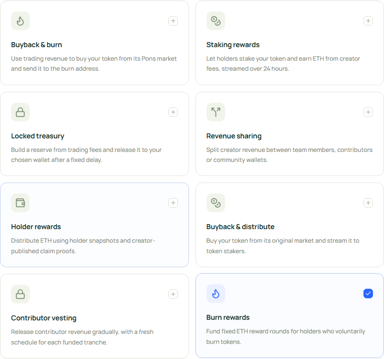Select the 'Buyback & distribute' title
This screenshot has width=384, height=359.
pos(240,227)
